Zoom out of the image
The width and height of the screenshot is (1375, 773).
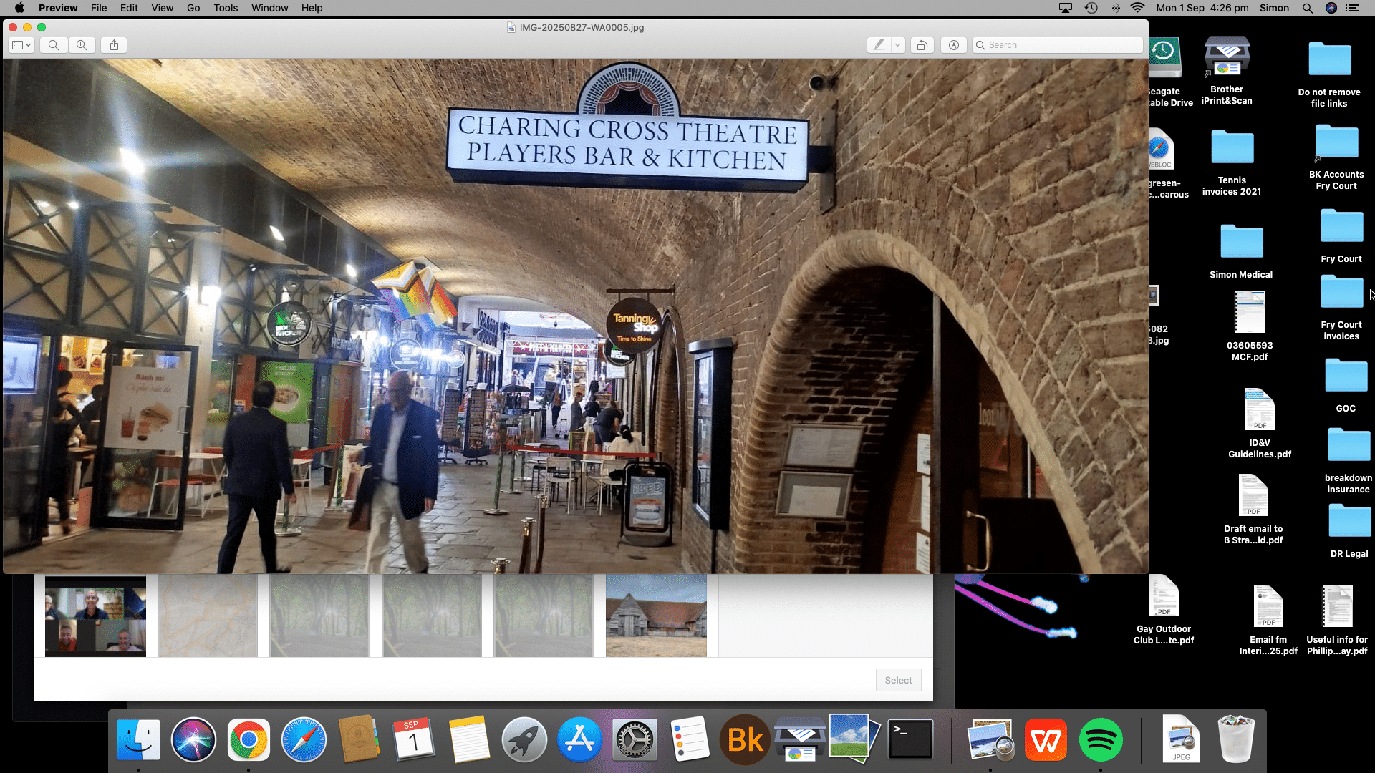click(x=54, y=45)
